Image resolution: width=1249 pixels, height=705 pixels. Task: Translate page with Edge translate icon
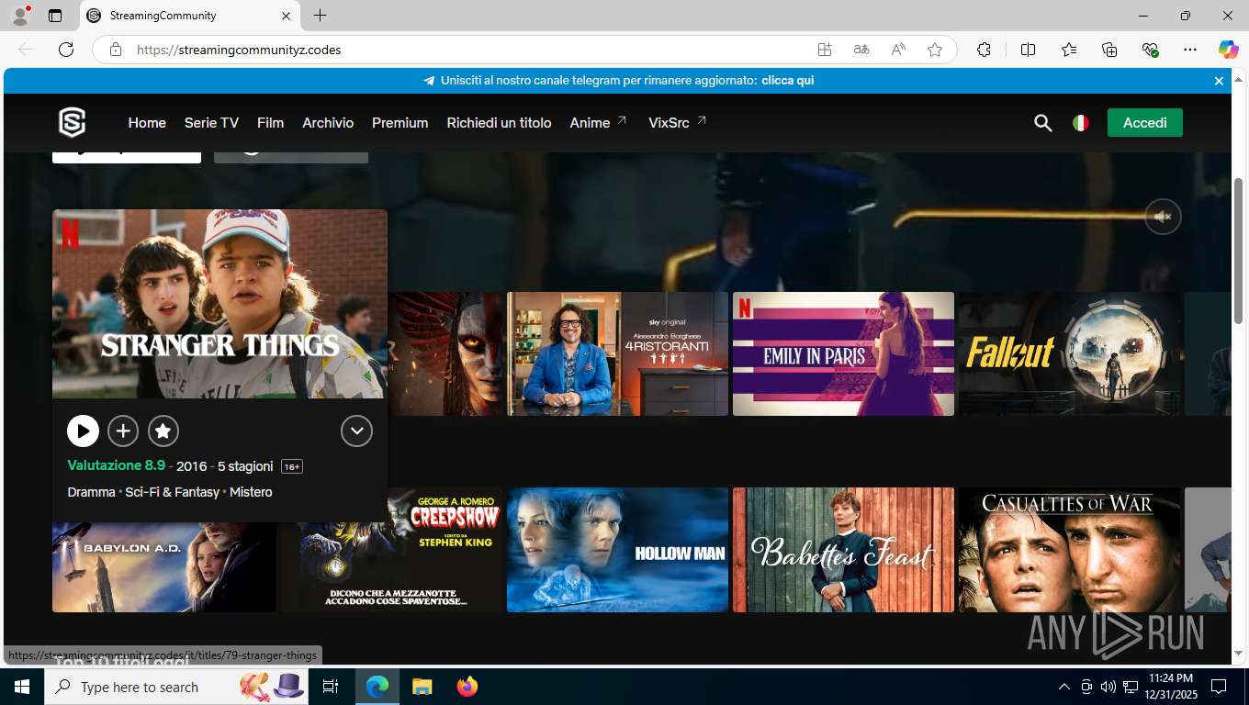point(861,50)
